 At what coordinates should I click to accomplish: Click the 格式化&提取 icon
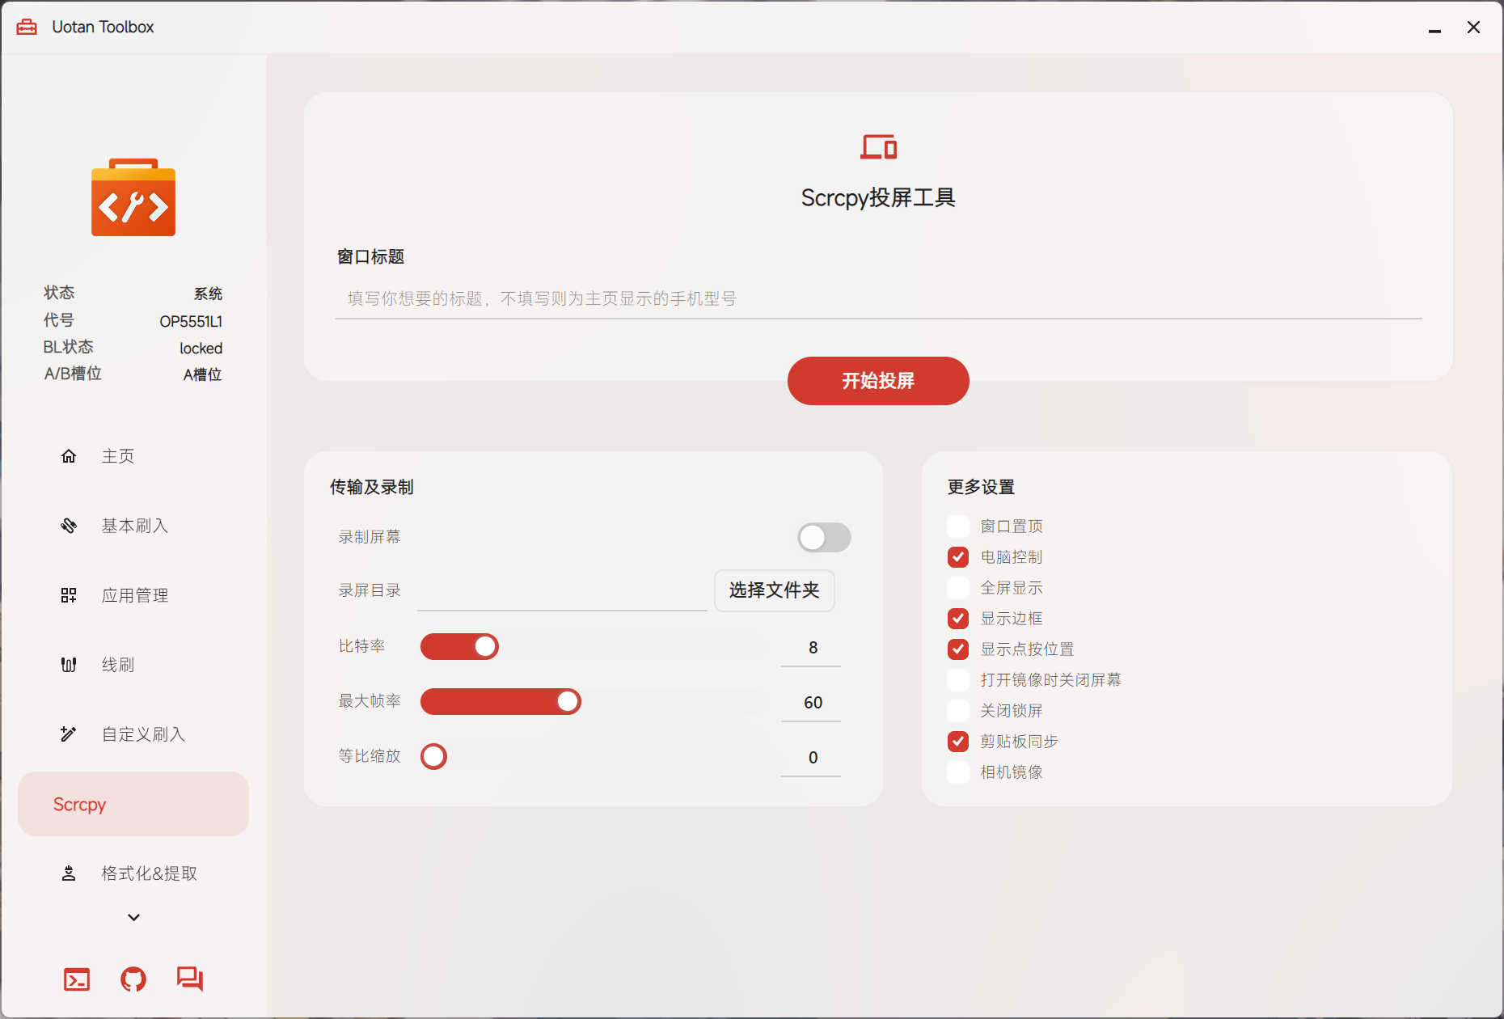tap(69, 873)
